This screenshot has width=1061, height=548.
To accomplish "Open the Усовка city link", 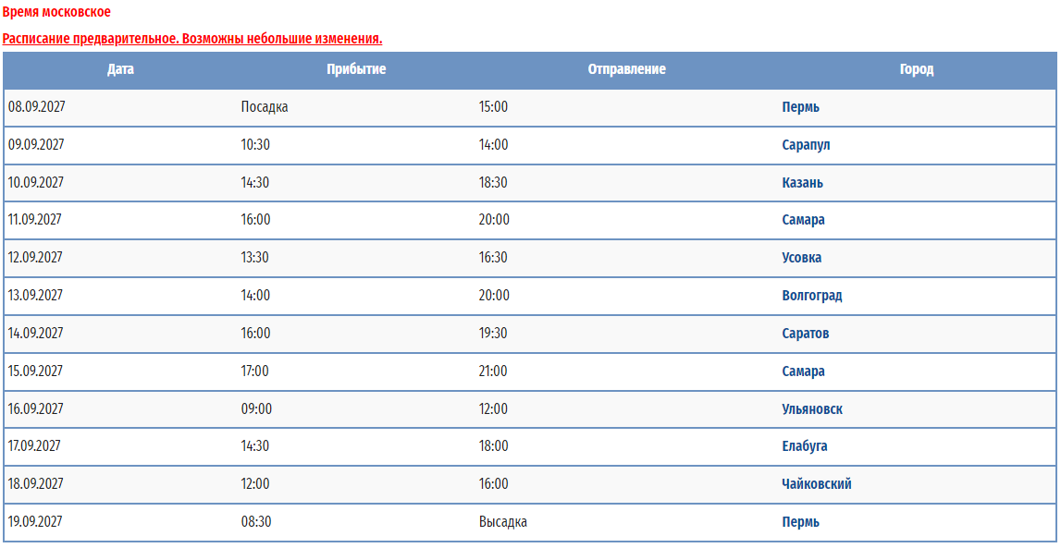I will coord(802,258).
